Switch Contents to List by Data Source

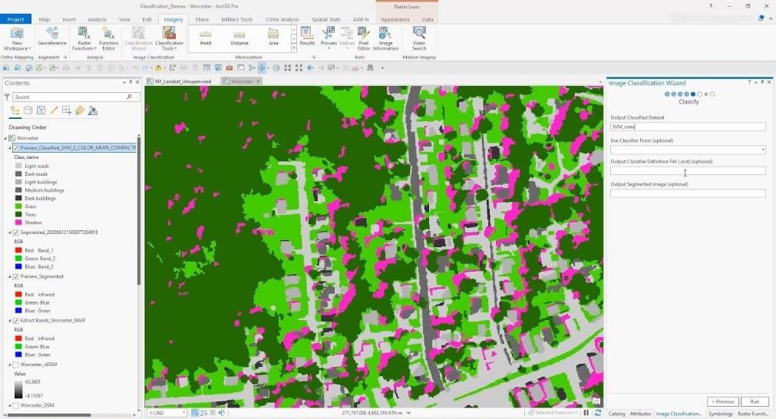click(x=28, y=111)
